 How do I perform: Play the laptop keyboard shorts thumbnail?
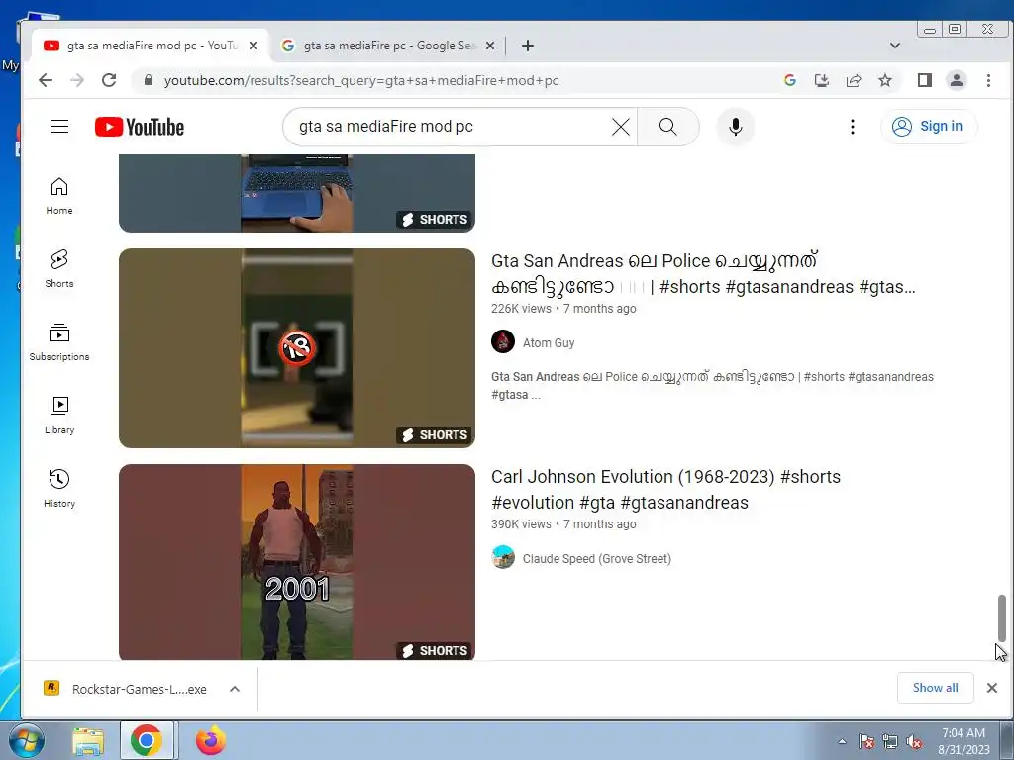point(297,193)
